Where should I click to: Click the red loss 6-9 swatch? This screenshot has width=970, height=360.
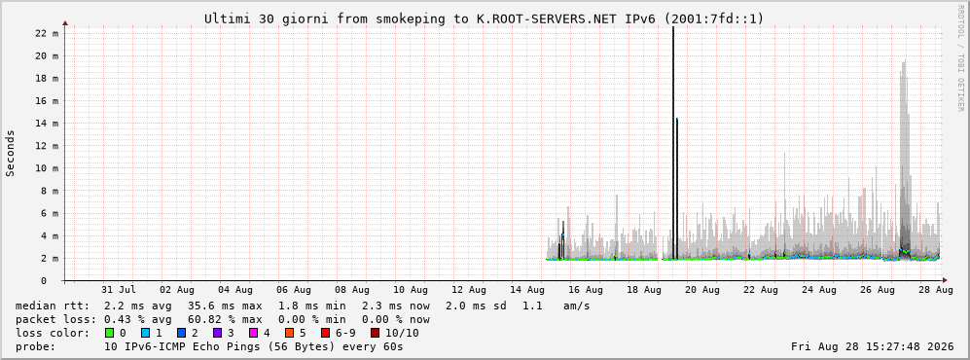click(x=325, y=333)
